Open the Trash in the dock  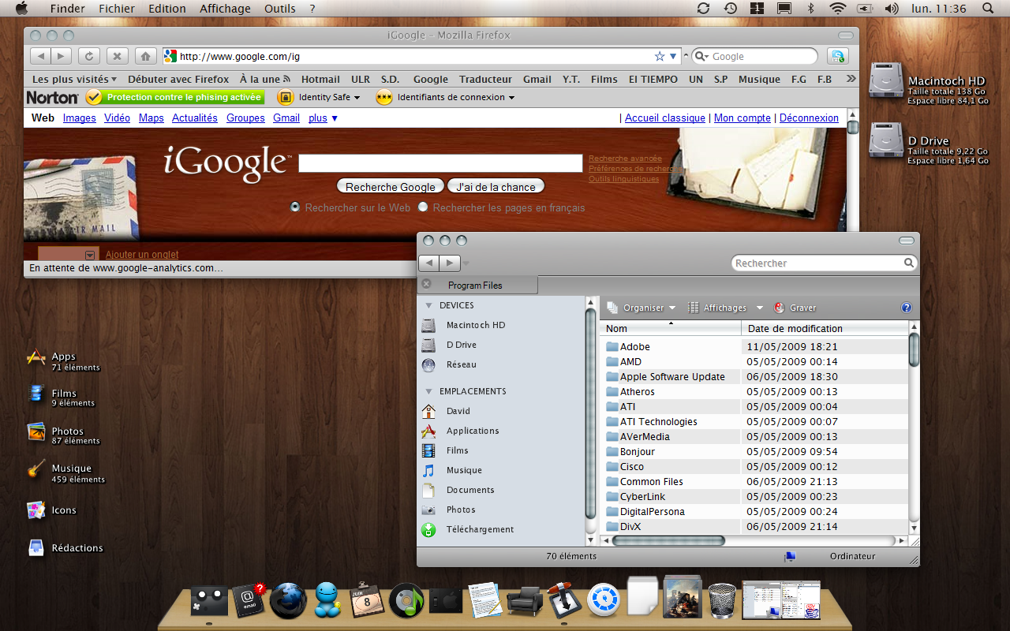tap(721, 601)
